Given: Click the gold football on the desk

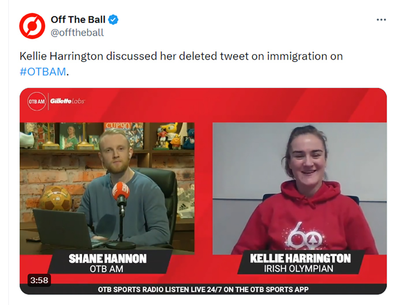Looking at the screenshot, I should 55,198.
